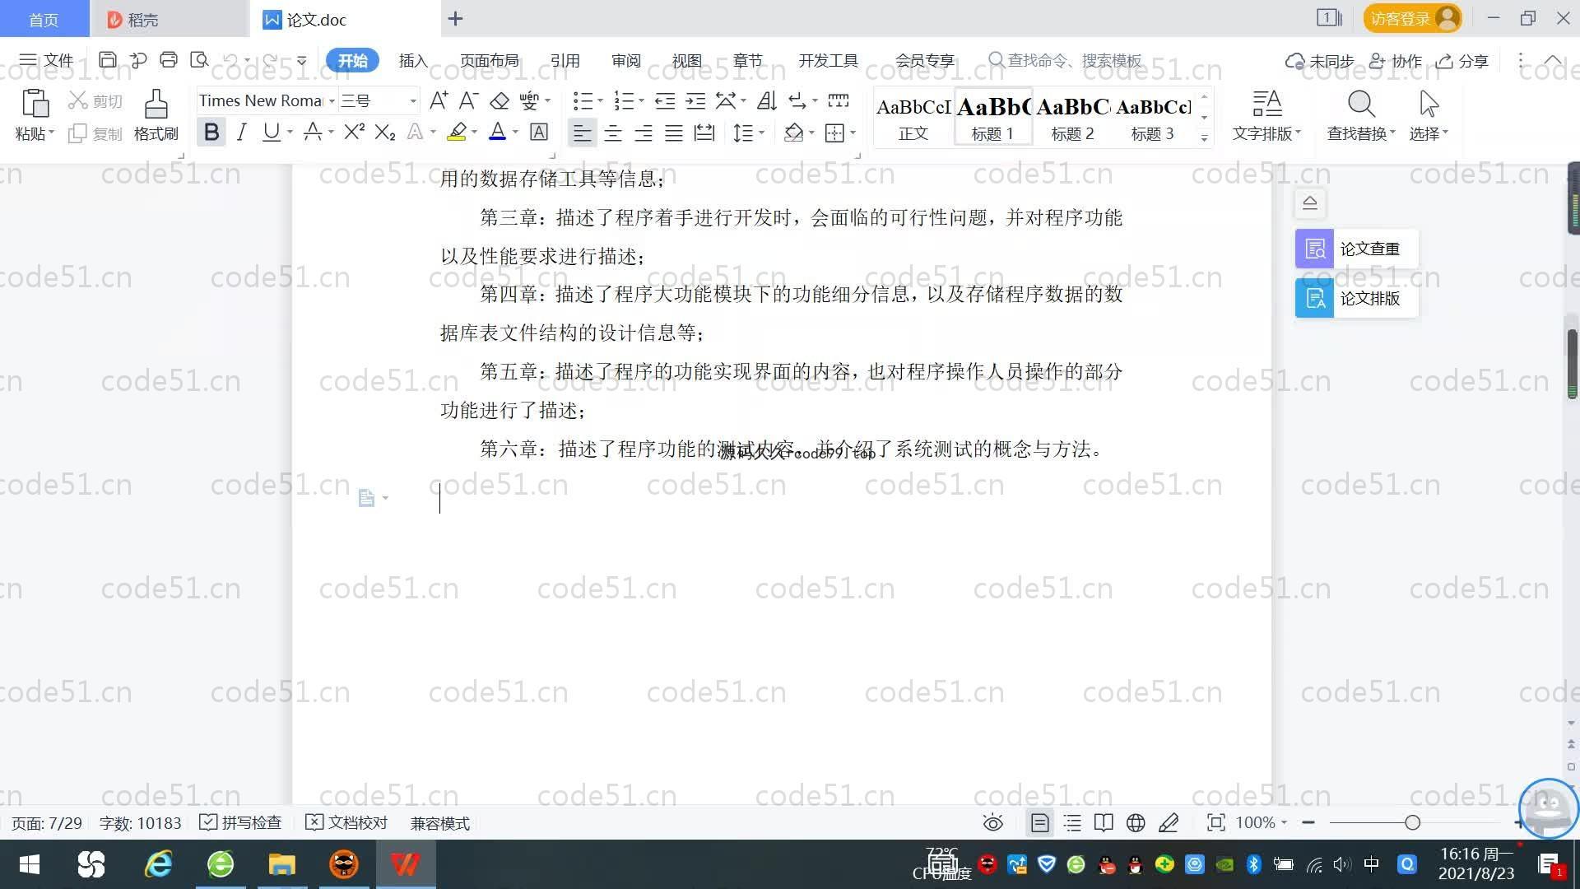Viewport: 1580px width, 889px height.
Task: Click the 访客登录 login button
Action: pos(1412,18)
